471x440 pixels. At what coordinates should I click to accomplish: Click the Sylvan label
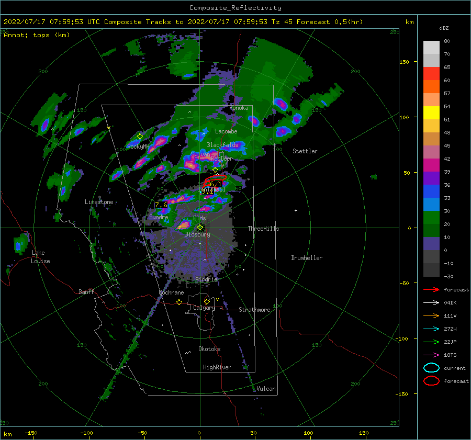point(200,154)
